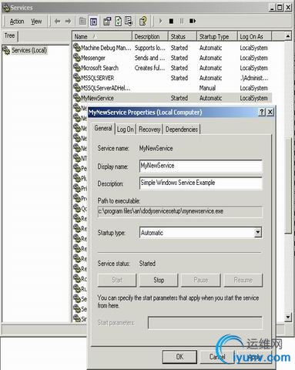Click the Stop button in properties dialog
The height and width of the screenshot is (370, 295).
tap(159, 280)
